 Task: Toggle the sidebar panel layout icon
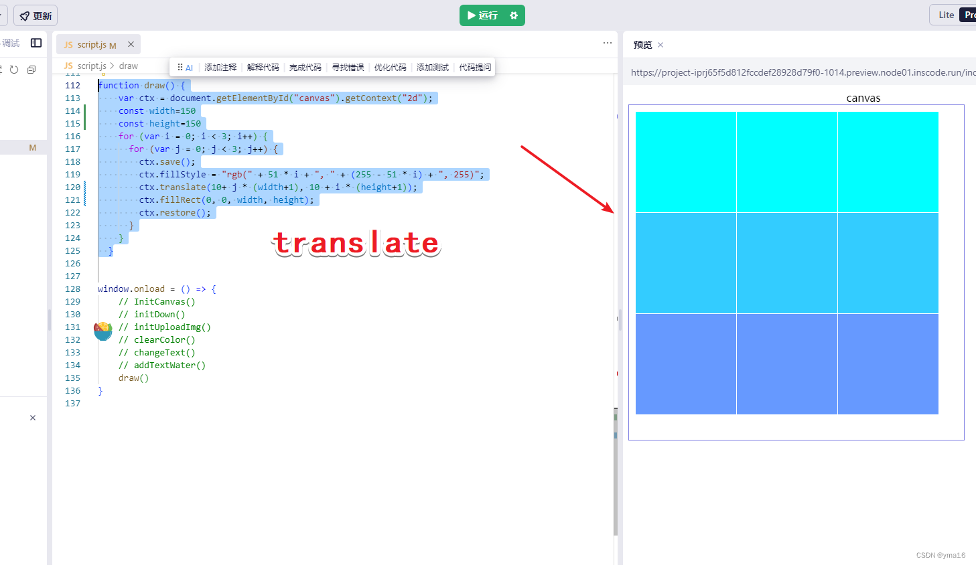point(36,43)
